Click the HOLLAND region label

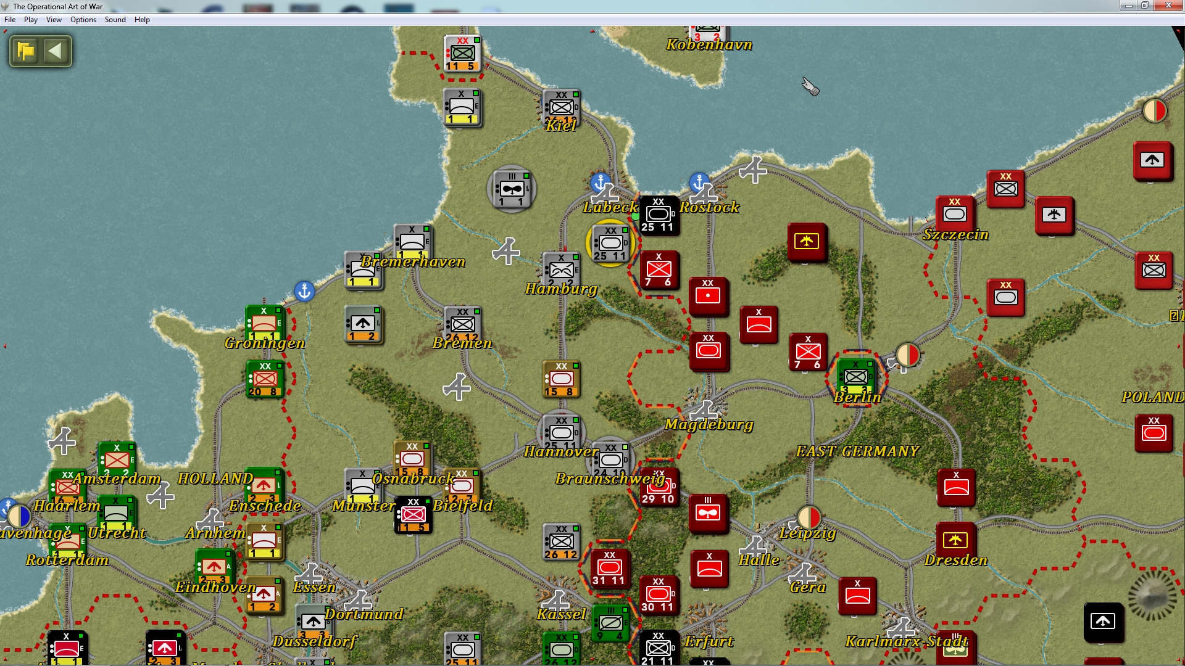coord(215,479)
